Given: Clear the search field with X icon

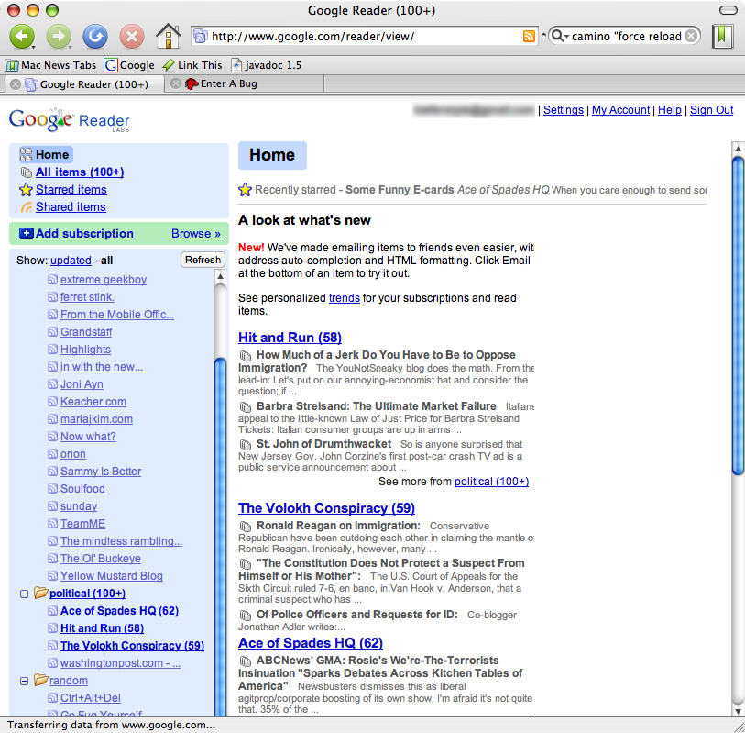Looking at the screenshot, I should (x=691, y=37).
